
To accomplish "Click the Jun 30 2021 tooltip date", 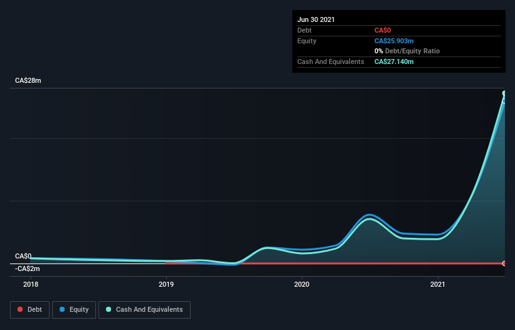I will coord(316,19).
